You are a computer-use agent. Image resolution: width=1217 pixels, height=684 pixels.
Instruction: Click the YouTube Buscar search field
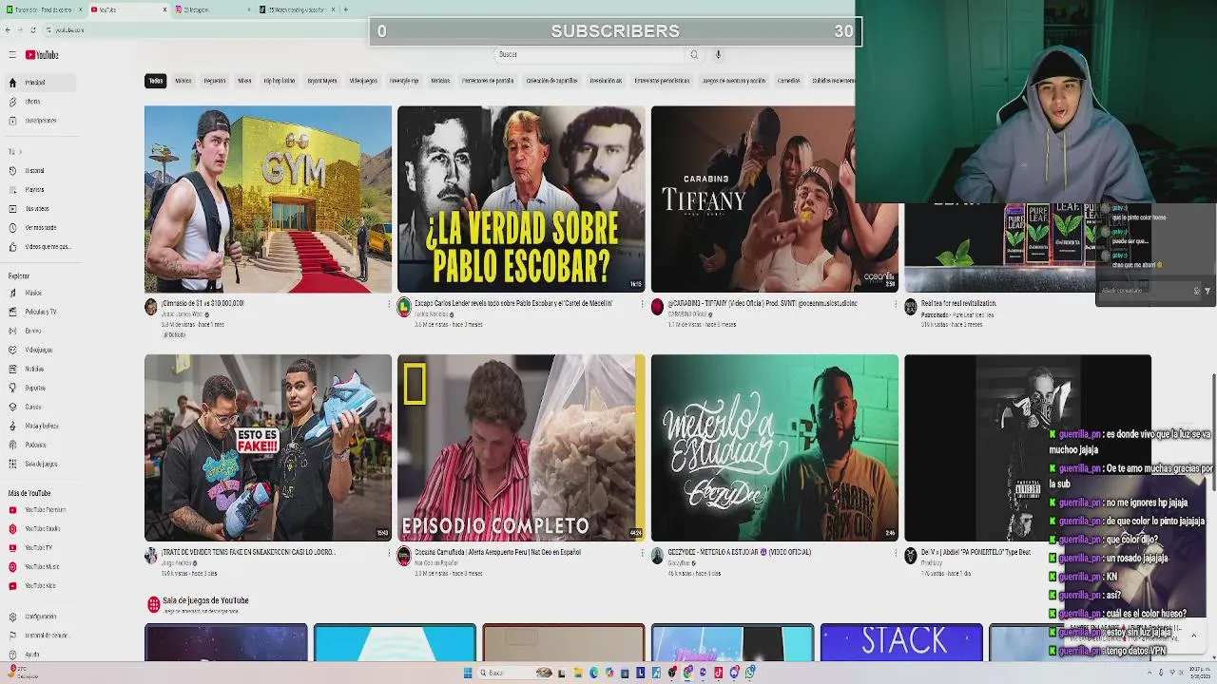coord(589,54)
